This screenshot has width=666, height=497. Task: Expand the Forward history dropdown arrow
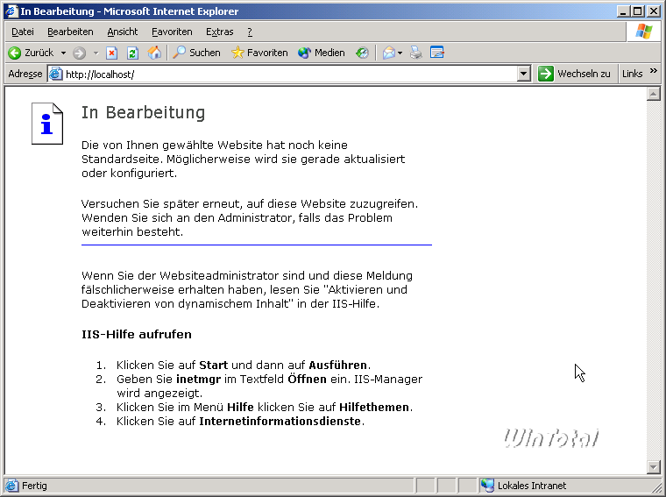[96, 53]
